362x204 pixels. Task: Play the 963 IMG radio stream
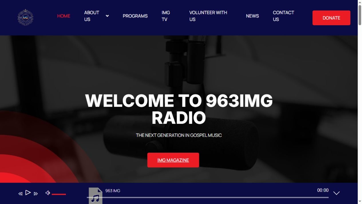28,193
